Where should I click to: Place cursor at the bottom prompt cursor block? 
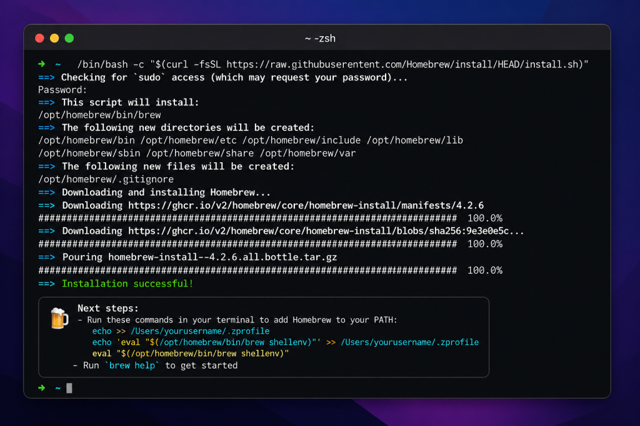click(69, 388)
